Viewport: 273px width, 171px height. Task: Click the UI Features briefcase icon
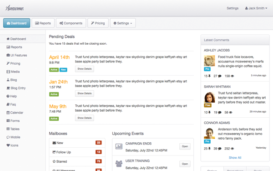coord(8,55)
